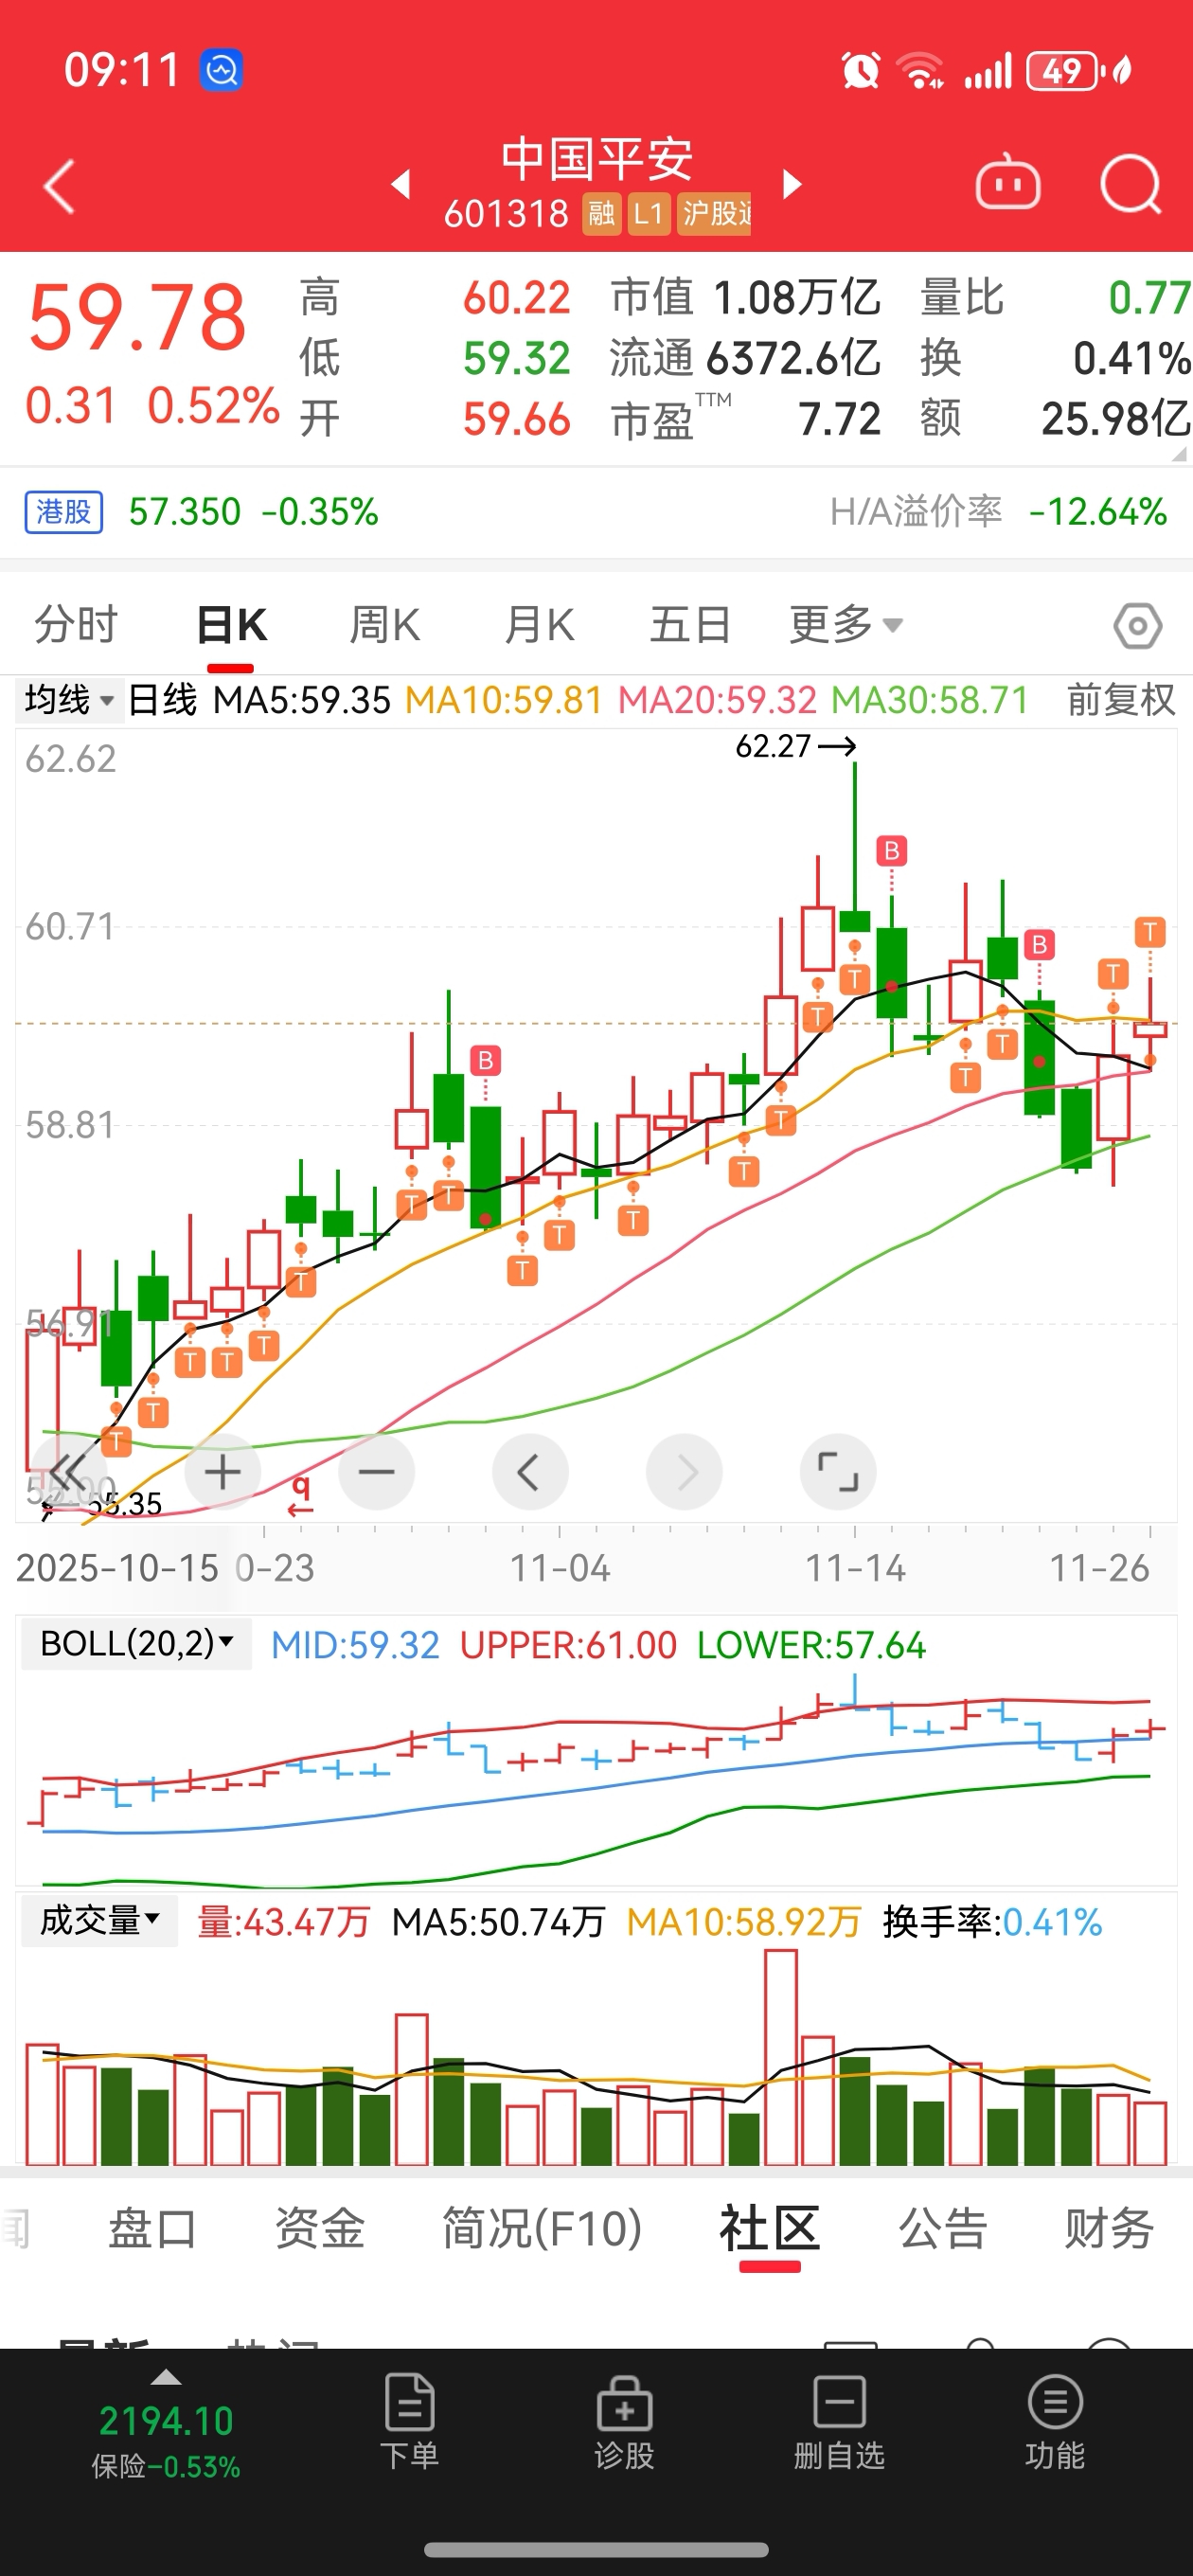Open the 资金 tab
Viewport: 1193px width, 2576px height.
pyautogui.click(x=320, y=2230)
